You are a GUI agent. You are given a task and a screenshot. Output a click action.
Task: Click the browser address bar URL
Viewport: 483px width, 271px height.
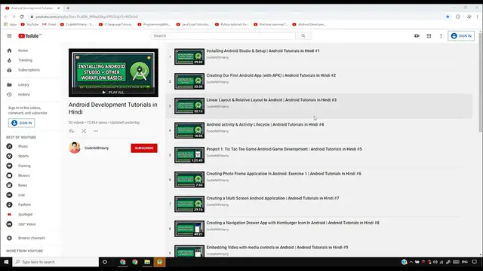click(86, 17)
